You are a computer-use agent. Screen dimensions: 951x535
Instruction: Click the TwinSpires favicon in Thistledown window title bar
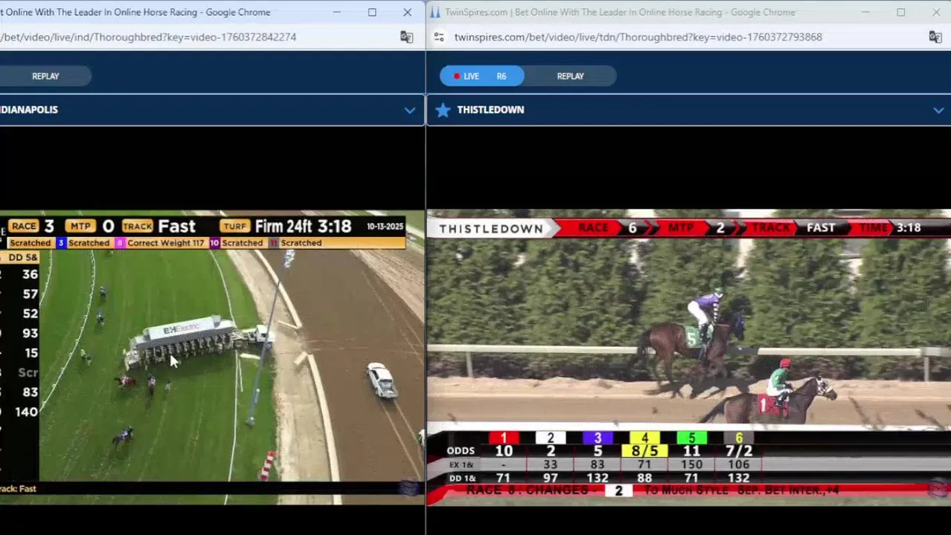[x=435, y=13]
